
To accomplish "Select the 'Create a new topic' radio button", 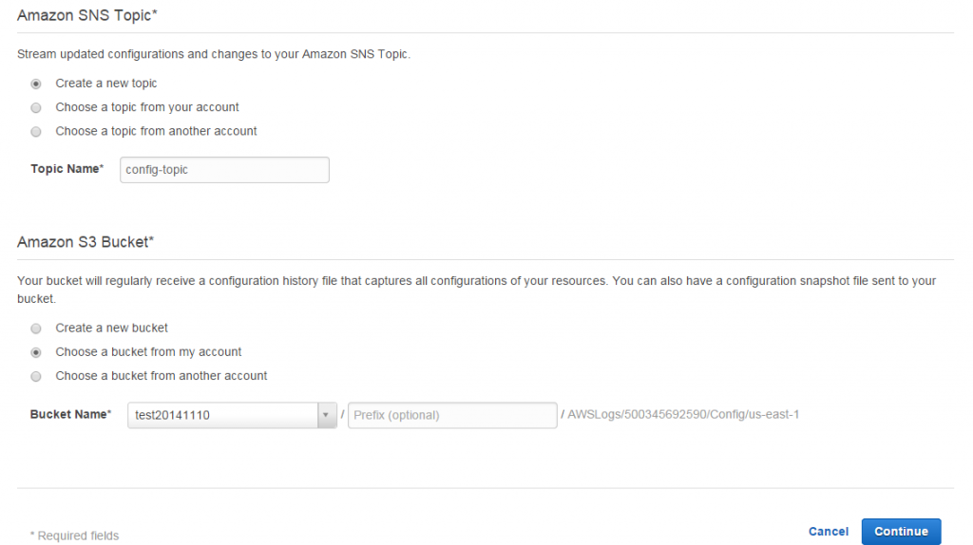I will tap(36, 84).
